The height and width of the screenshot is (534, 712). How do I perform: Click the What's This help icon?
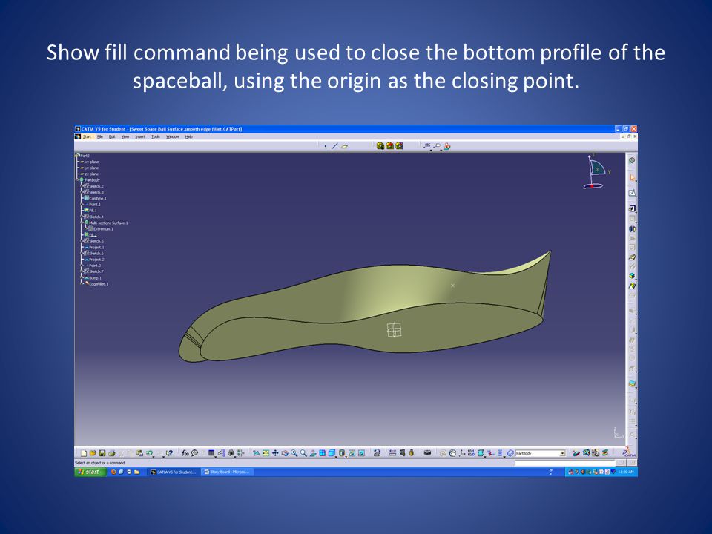[x=169, y=453]
